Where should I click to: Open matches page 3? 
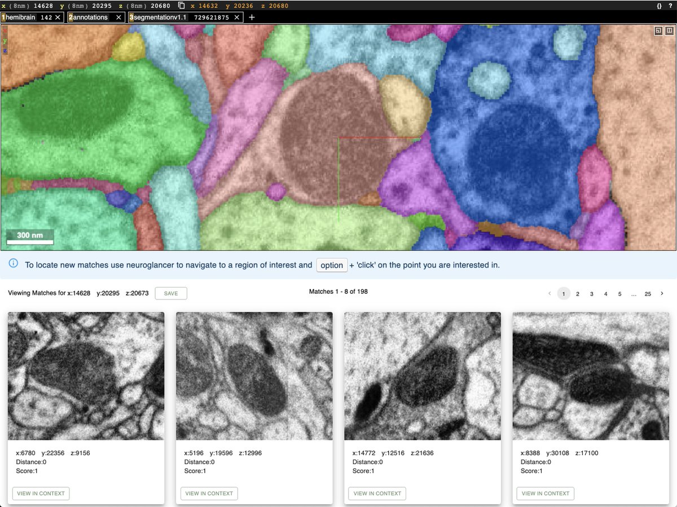(x=592, y=293)
